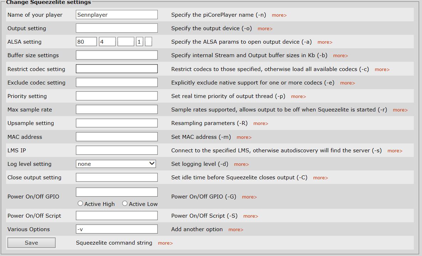Open more> for buffer sizes (-b)
422x256 pixels.
340,56
